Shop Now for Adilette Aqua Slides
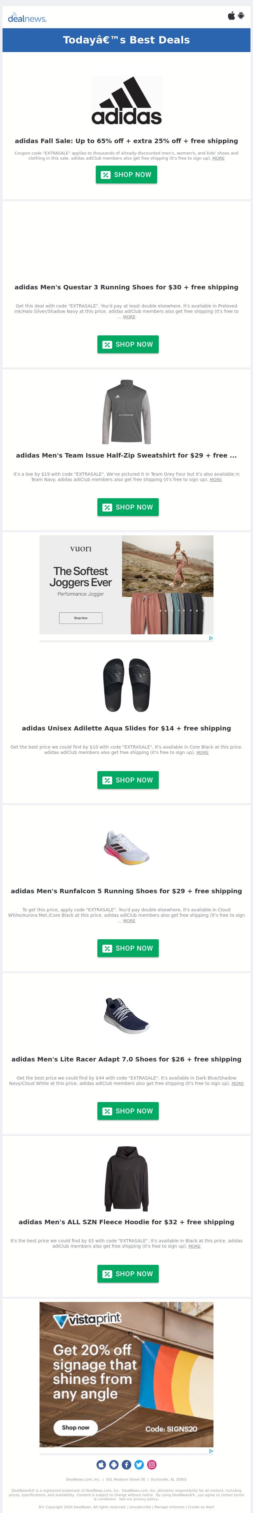The width and height of the screenshot is (253, 1513). click(x=128, y=780)
